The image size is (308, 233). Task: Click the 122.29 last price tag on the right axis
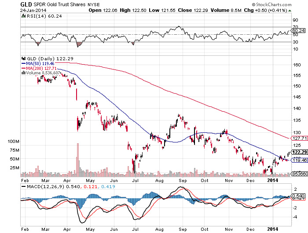pos(300,152)
